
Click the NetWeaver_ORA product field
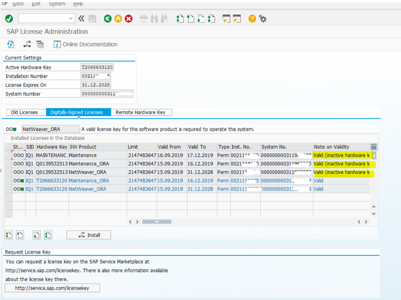(x=51, y=129)
